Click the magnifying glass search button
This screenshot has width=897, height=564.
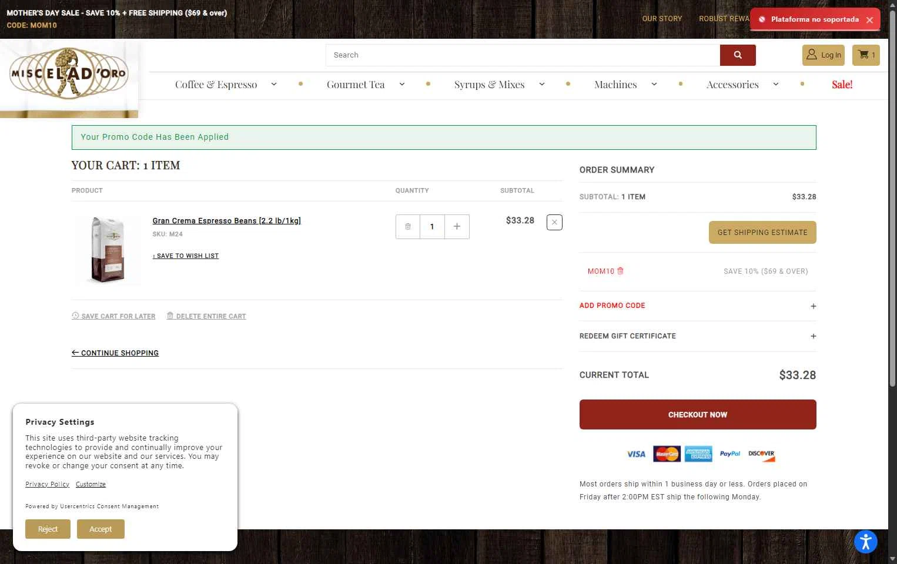738,55
